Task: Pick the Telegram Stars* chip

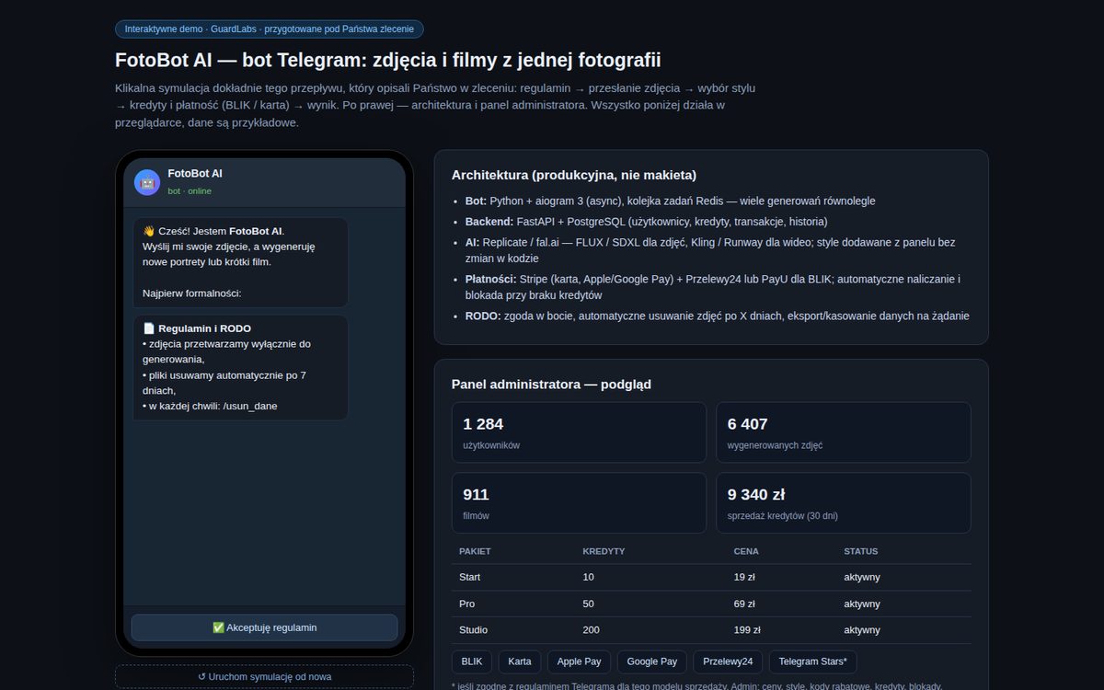Action: click(813, 661)
